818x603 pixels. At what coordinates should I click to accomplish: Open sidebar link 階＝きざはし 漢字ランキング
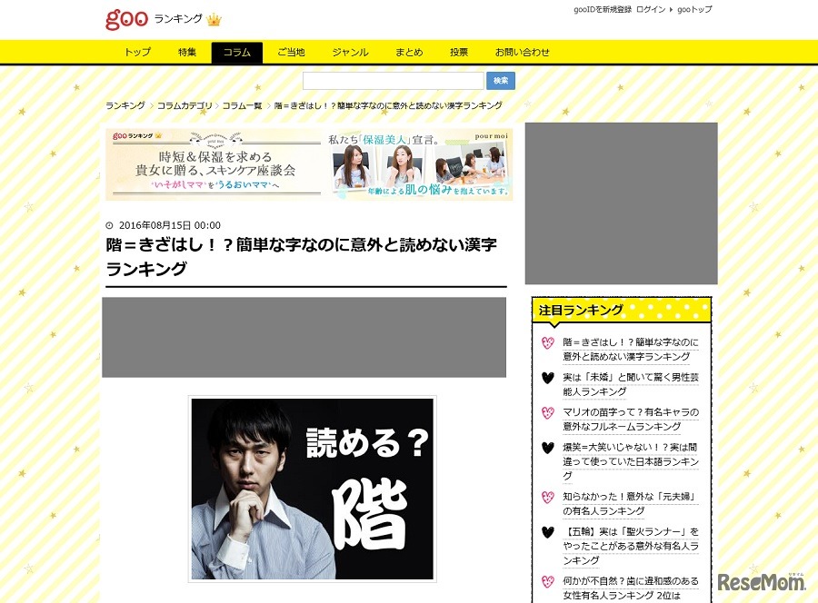tap(630, 350)
